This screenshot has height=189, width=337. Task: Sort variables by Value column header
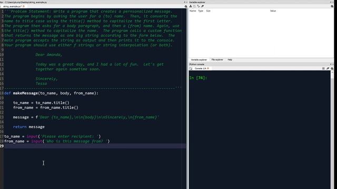click(273, 10)
